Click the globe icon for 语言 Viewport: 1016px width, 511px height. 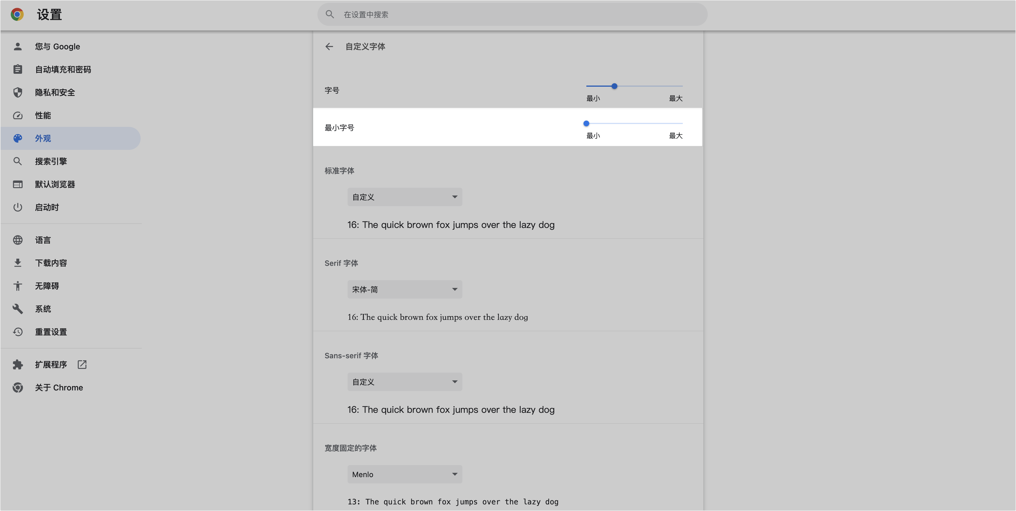tap(17, 240)
